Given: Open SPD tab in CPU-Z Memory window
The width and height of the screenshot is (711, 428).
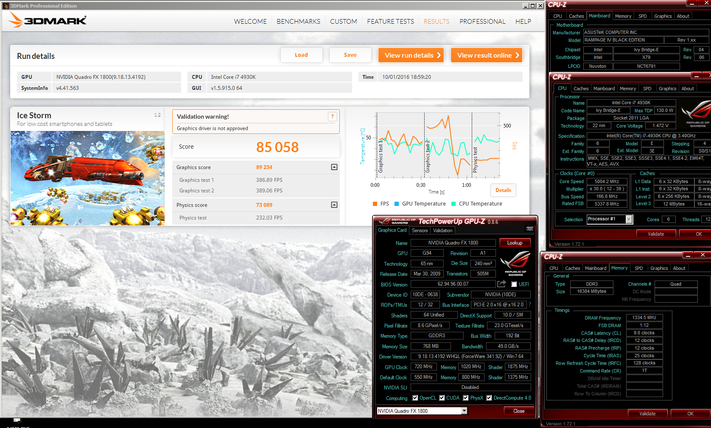Looking at the screenshot, I should pos(638,268).
